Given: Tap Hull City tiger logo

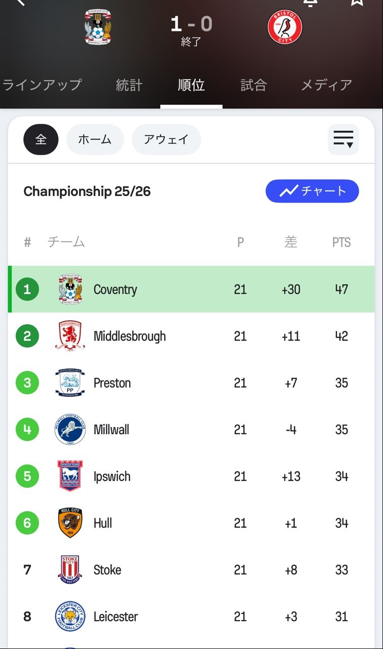Looking at the screenshot, I should [x=70, y=523].
